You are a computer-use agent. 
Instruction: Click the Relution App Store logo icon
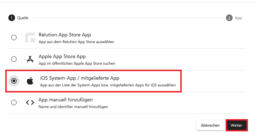click(30, 37)
